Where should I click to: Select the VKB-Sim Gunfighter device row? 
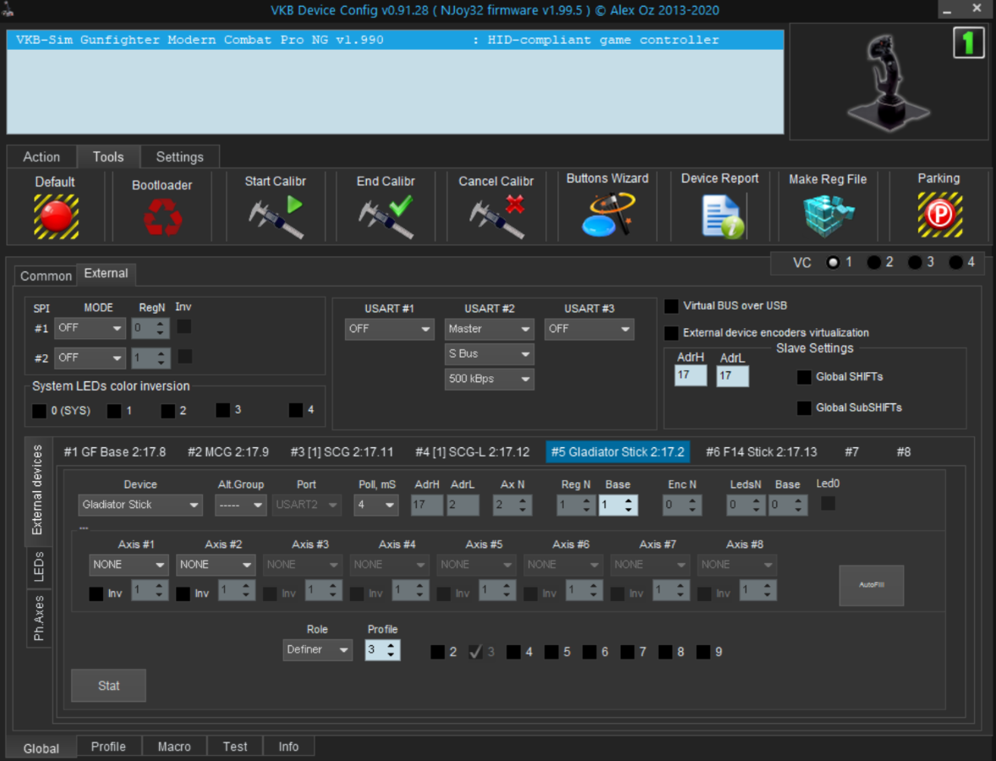pos(395,40)
